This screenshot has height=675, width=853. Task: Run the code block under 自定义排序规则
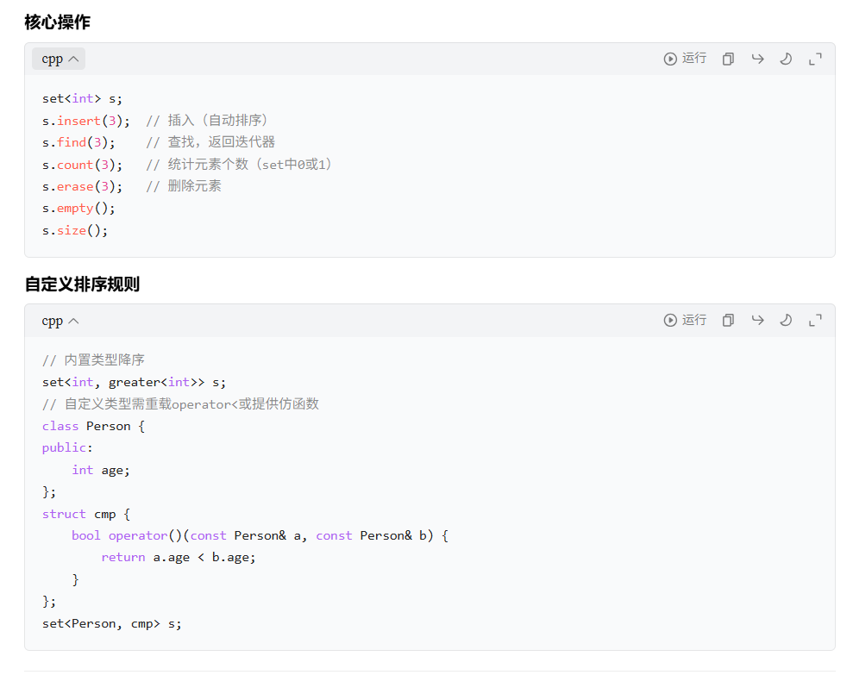(685, 321)
